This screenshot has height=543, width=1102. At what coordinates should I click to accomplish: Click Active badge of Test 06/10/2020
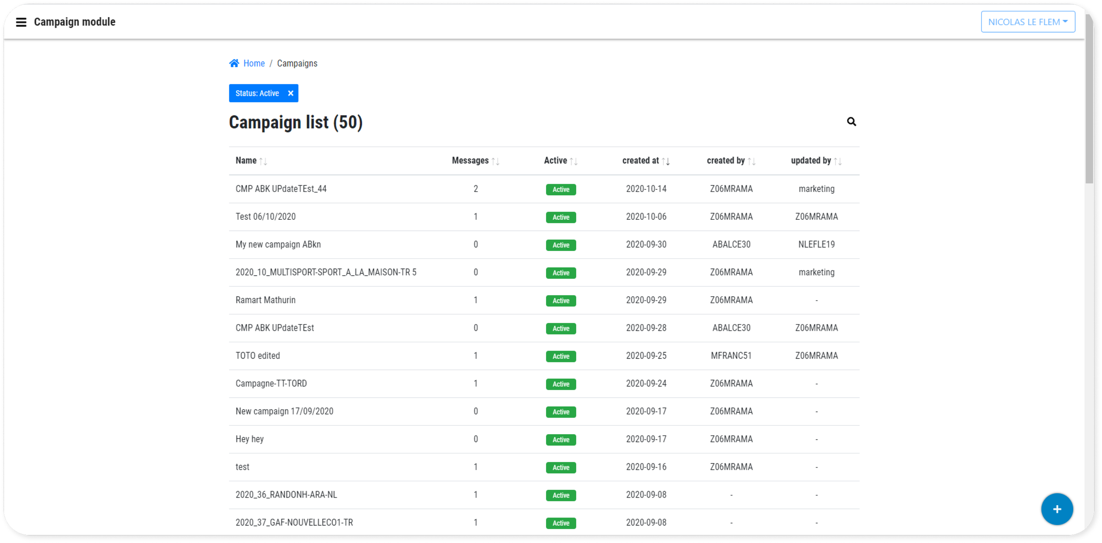(561, 217)
